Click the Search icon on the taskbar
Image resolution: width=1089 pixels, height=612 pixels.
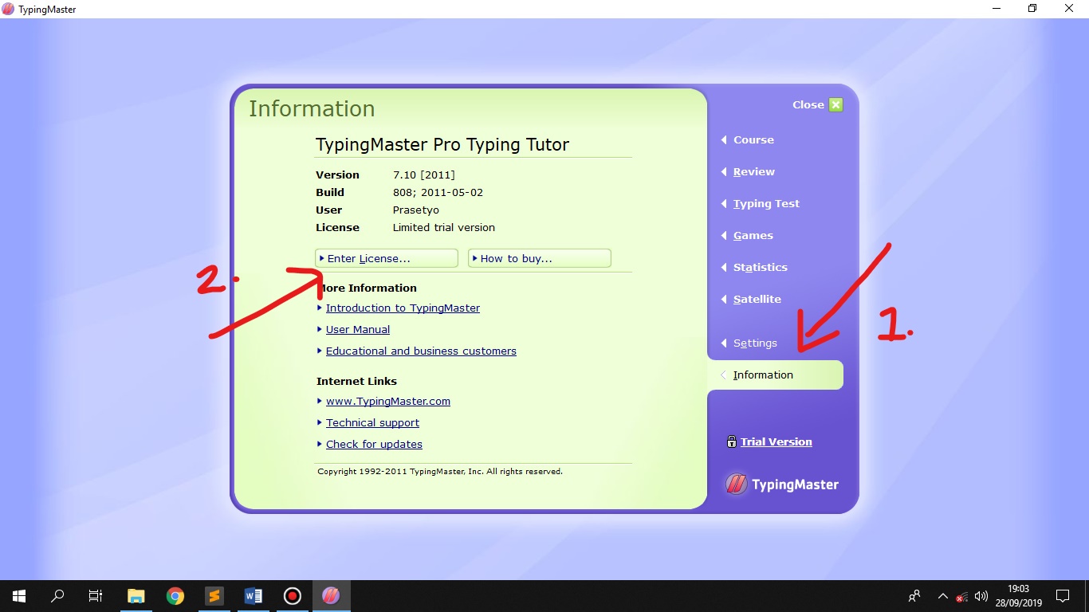57,595
